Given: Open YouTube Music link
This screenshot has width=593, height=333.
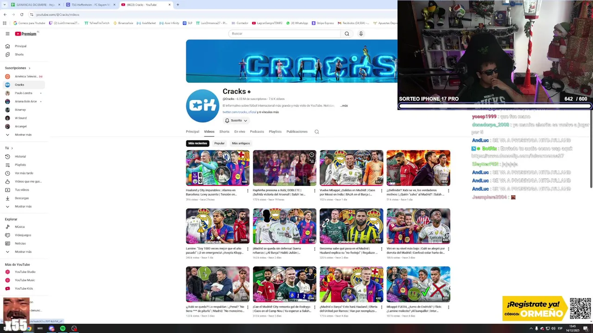Looking at the screenshot, I should (x=25, y=280).
